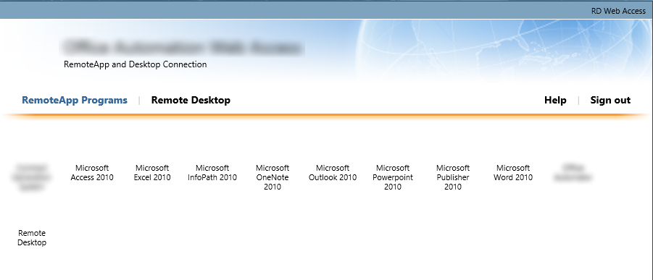Switch to the Remote Desktop tab
This screenshot has height=280, width=653.
click(191, 101)
